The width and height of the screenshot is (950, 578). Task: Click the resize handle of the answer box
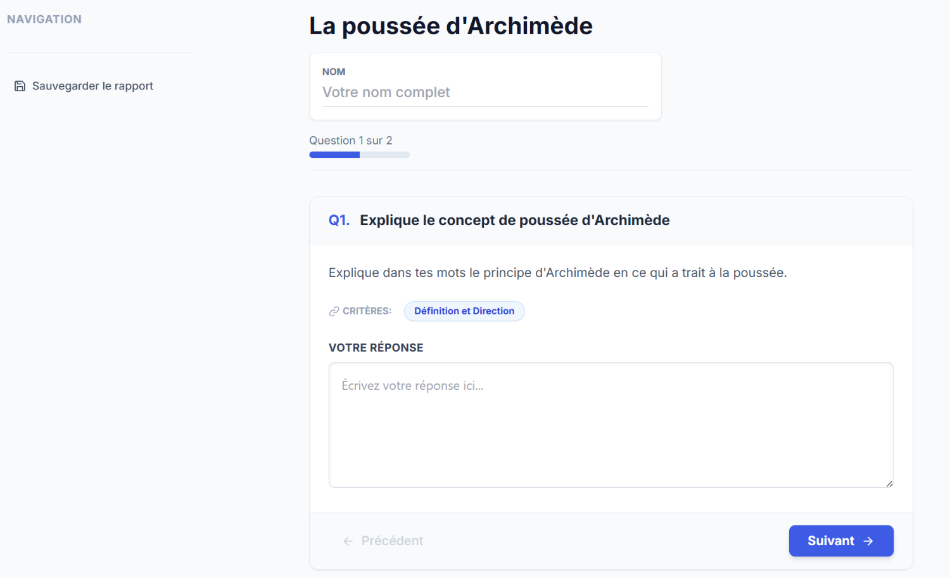889,484
